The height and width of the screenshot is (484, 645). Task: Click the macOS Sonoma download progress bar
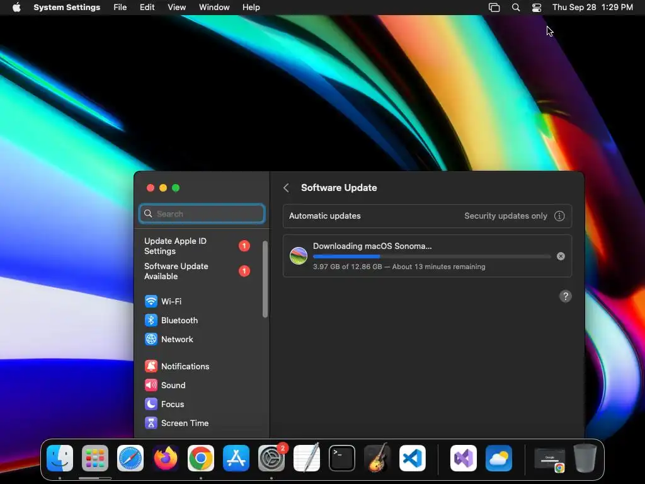click(x=431, y=256)
